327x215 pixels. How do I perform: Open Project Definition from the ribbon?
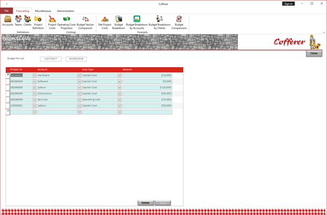(38, 23)
